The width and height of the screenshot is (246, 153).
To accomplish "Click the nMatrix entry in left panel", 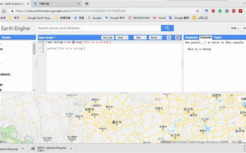I will 5,75.
